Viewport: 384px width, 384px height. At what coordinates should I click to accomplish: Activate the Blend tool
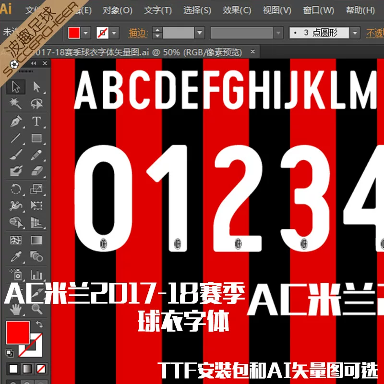[37, 257]
